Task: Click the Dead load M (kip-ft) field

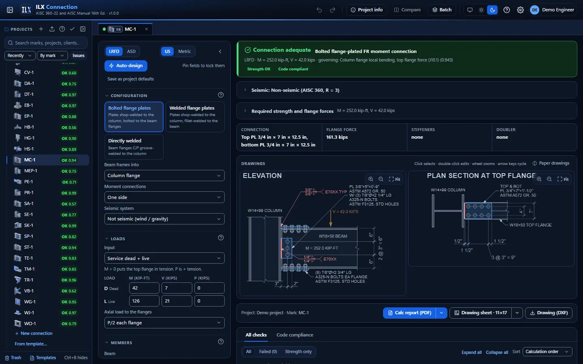Action: coord(144,288)
